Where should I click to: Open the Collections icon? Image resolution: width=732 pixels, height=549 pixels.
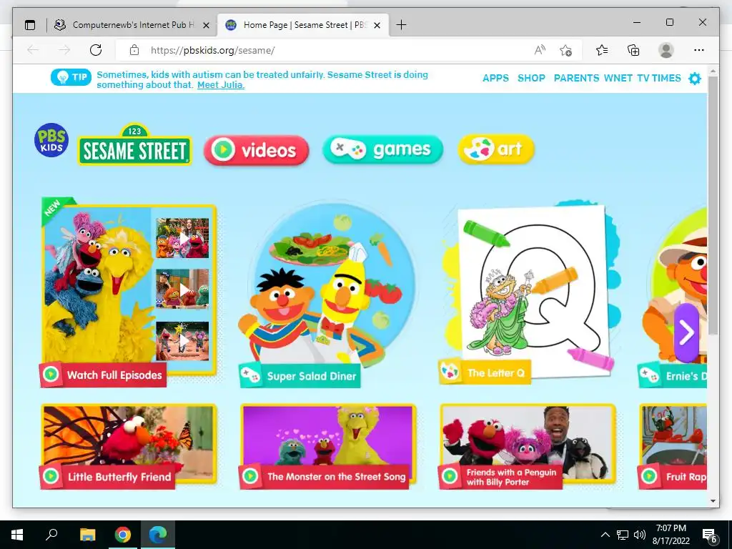633,50
